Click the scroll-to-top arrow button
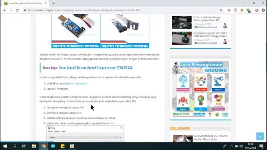Viewport: 267px width, 150px height. click(x=260, y=136)
